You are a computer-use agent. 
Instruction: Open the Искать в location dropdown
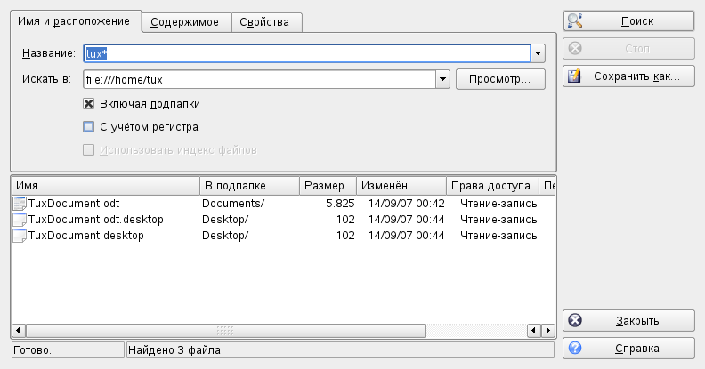point(442,79)
